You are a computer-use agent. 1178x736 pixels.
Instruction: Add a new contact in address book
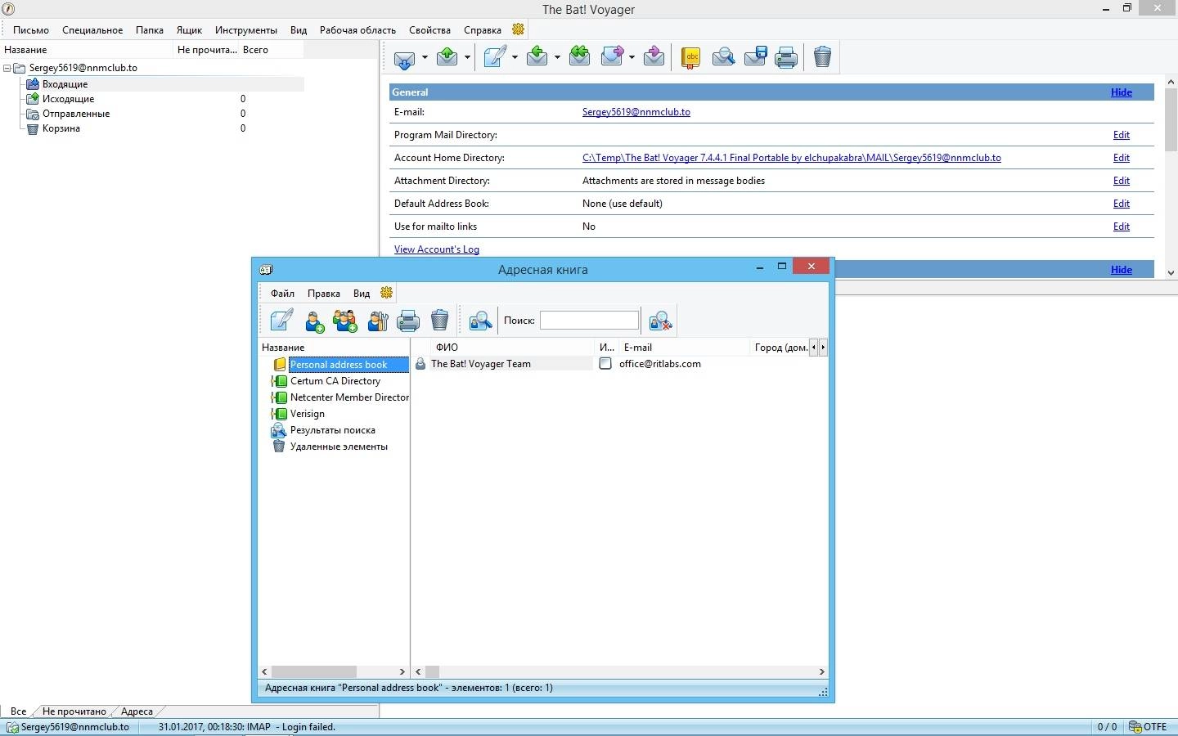tap(314, 321)
